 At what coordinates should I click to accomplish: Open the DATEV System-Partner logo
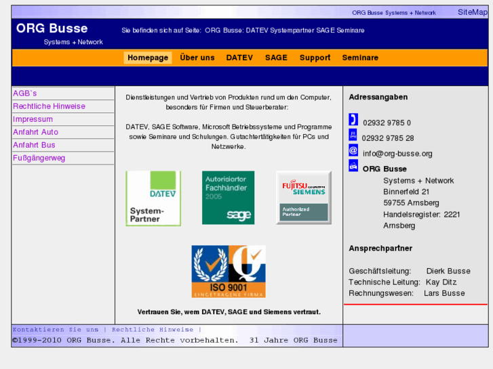[x=153, y=198]
